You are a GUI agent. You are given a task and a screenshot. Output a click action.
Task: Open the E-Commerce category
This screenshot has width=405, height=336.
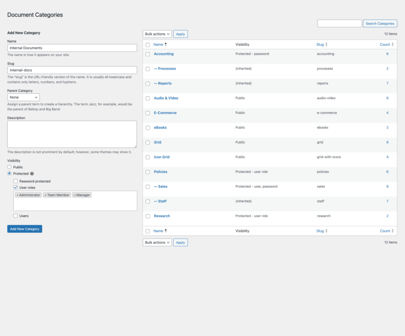click(164, 112)
